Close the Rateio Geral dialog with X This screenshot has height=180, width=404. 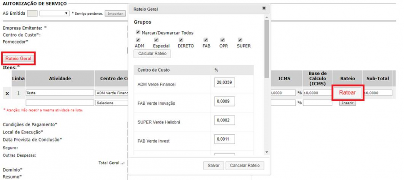[x=263, y=8]
